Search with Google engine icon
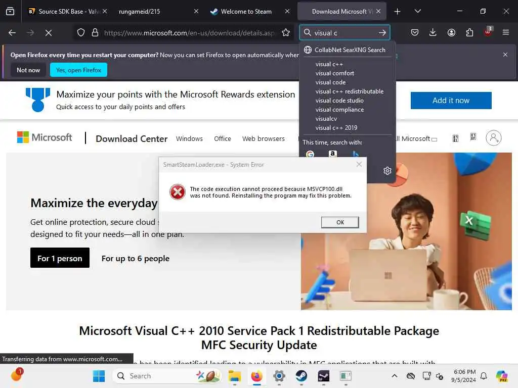518x388 pixels. tap(310, 154)
